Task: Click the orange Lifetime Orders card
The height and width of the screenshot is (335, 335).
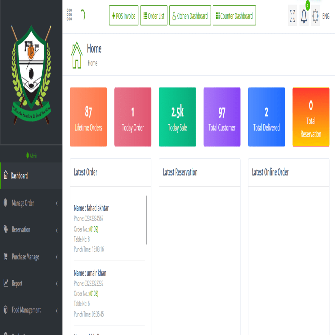Action: (x=88, y=117)
